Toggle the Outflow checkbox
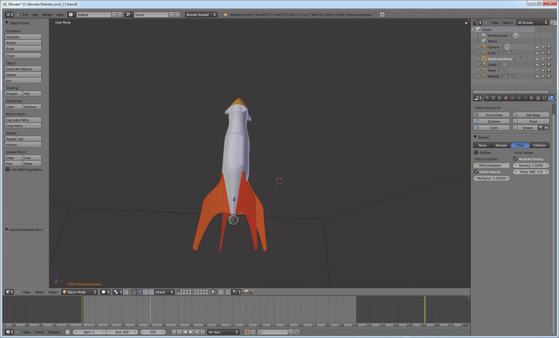Screen dimensions: 559x338 coord(476,153)
